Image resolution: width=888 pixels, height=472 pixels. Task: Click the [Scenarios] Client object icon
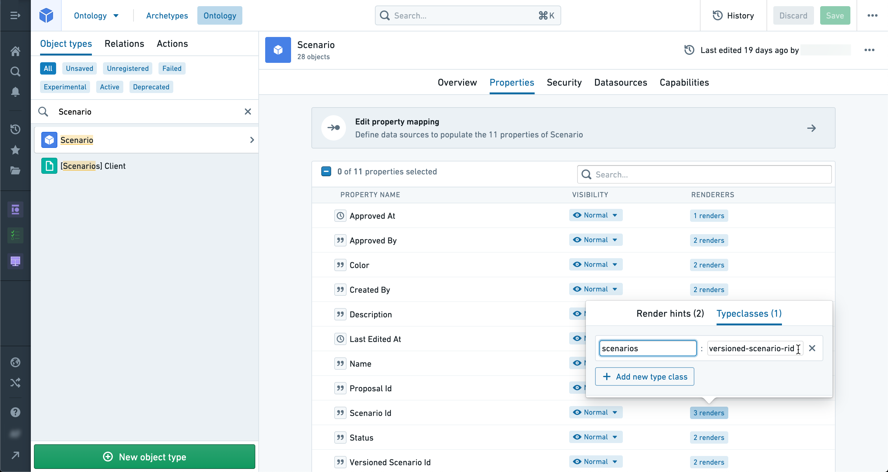[x=49, y=165]
